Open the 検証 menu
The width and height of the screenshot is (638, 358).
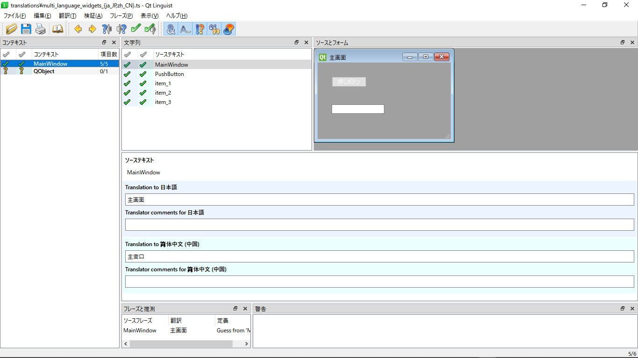(93, 16)
